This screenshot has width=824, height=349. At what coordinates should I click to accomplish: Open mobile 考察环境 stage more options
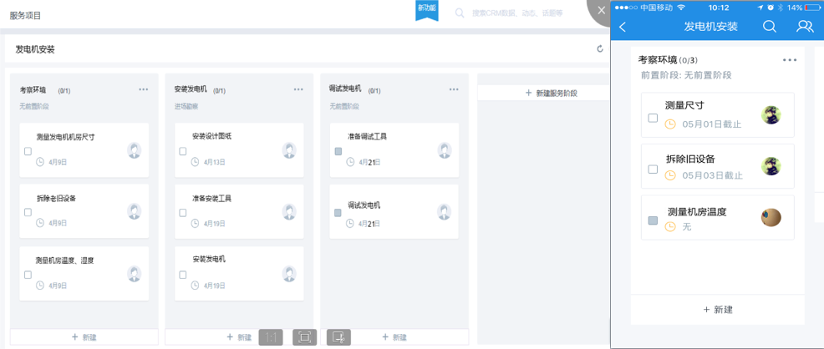[790, 60]
